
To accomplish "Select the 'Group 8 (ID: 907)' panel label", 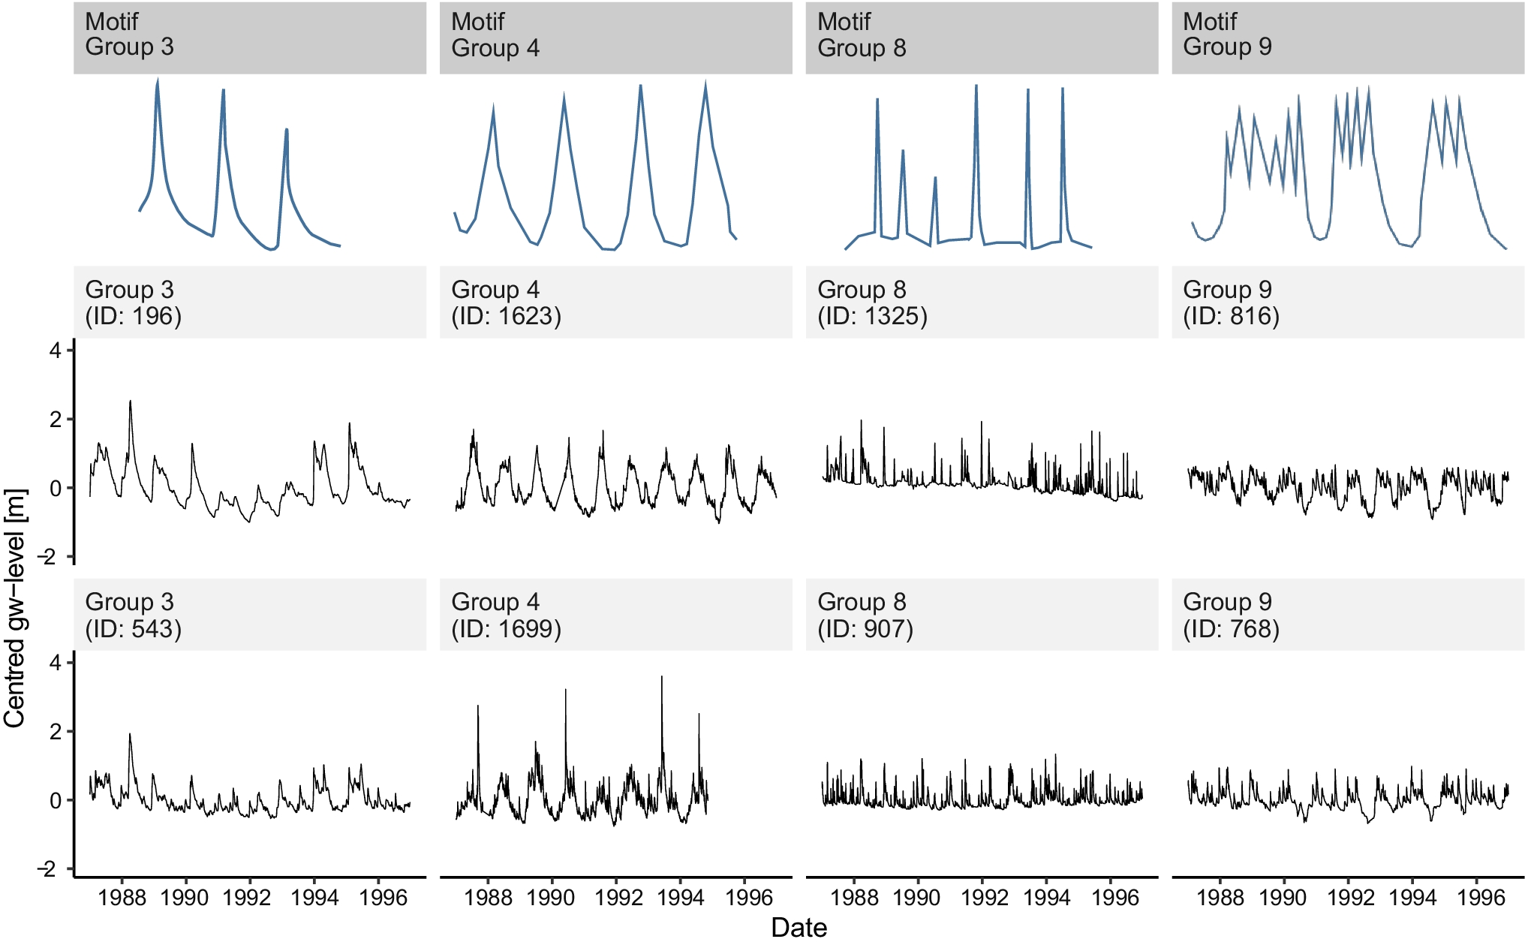I will click(x=982, y=614).
